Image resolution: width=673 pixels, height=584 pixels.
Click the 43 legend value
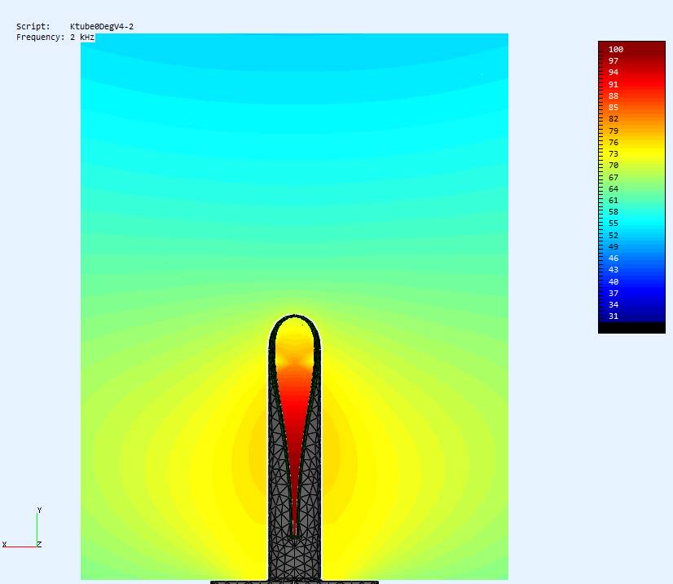614,270
